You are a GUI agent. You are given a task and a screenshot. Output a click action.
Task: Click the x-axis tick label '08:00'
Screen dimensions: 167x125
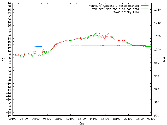pos(59,119)
